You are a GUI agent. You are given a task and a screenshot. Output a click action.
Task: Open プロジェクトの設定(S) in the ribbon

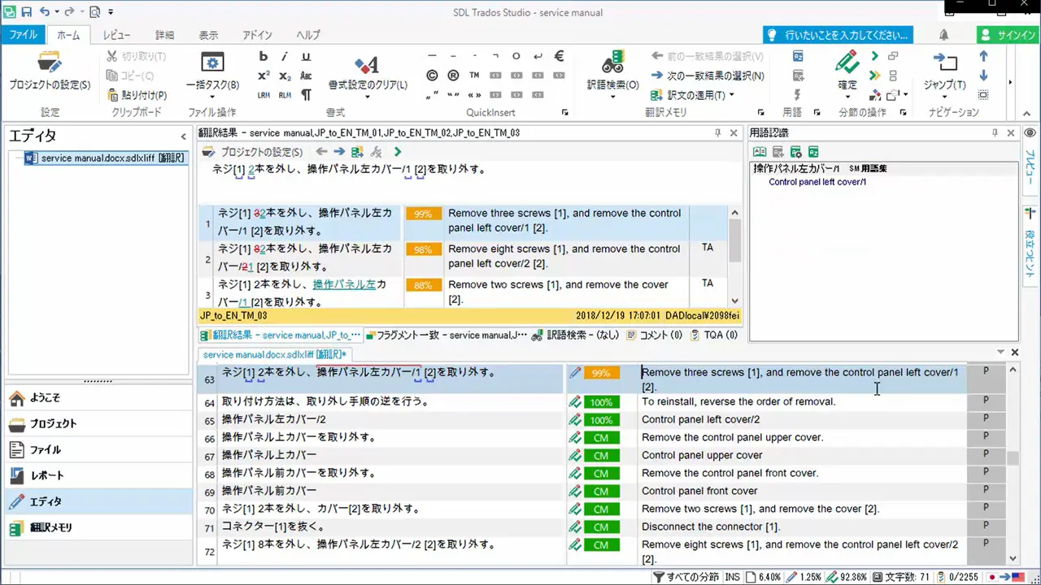(x=50, y=71)
